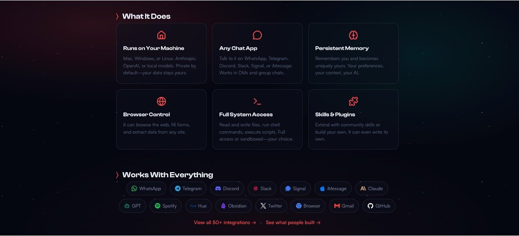Click the house icon above Runs on Your Machine

pyautogui.click(x=161, y=35)
